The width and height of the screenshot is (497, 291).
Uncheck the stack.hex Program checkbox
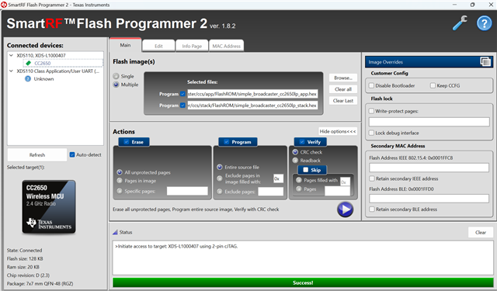[x=182, y=106]
